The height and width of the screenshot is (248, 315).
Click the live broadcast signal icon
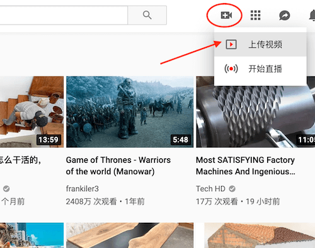(231, 69)
